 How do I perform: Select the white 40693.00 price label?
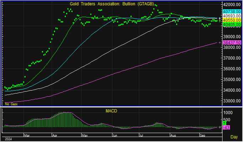point(232,16)
